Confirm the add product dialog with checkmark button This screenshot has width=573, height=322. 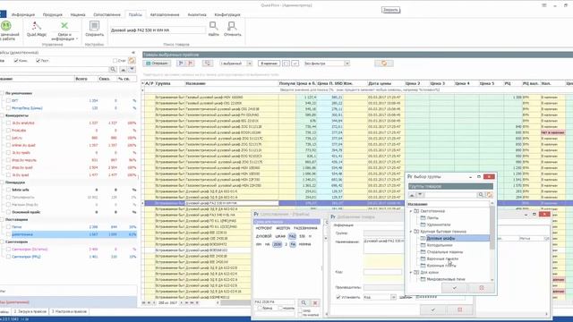pos(432,310)
